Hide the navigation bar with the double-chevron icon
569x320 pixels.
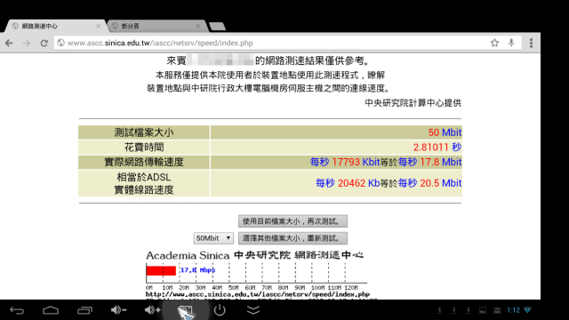click(253, 310)
